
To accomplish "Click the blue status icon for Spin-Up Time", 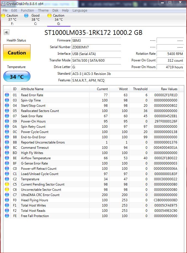I will 7,100.
